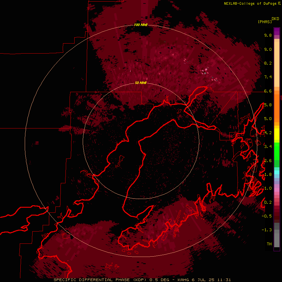Click the 100 NMI range ring label
This screenshot has height=282, width=282.
click(141, 25)
